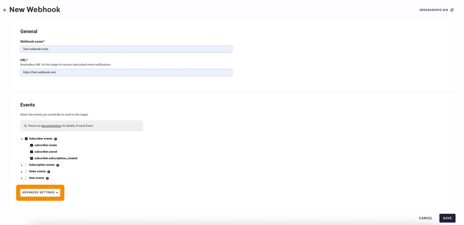Click info icon beside Order events
Screen dimensions: 464x225
tap(49, 172)
